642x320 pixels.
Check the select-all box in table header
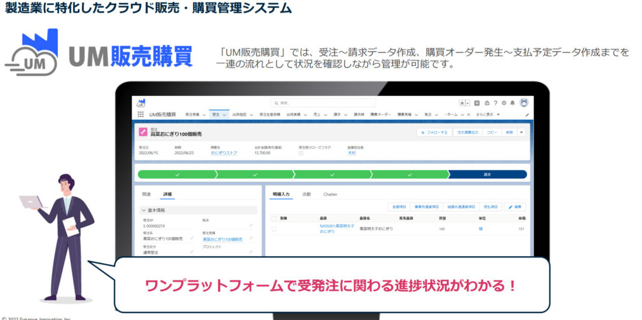tap(274, 218)
